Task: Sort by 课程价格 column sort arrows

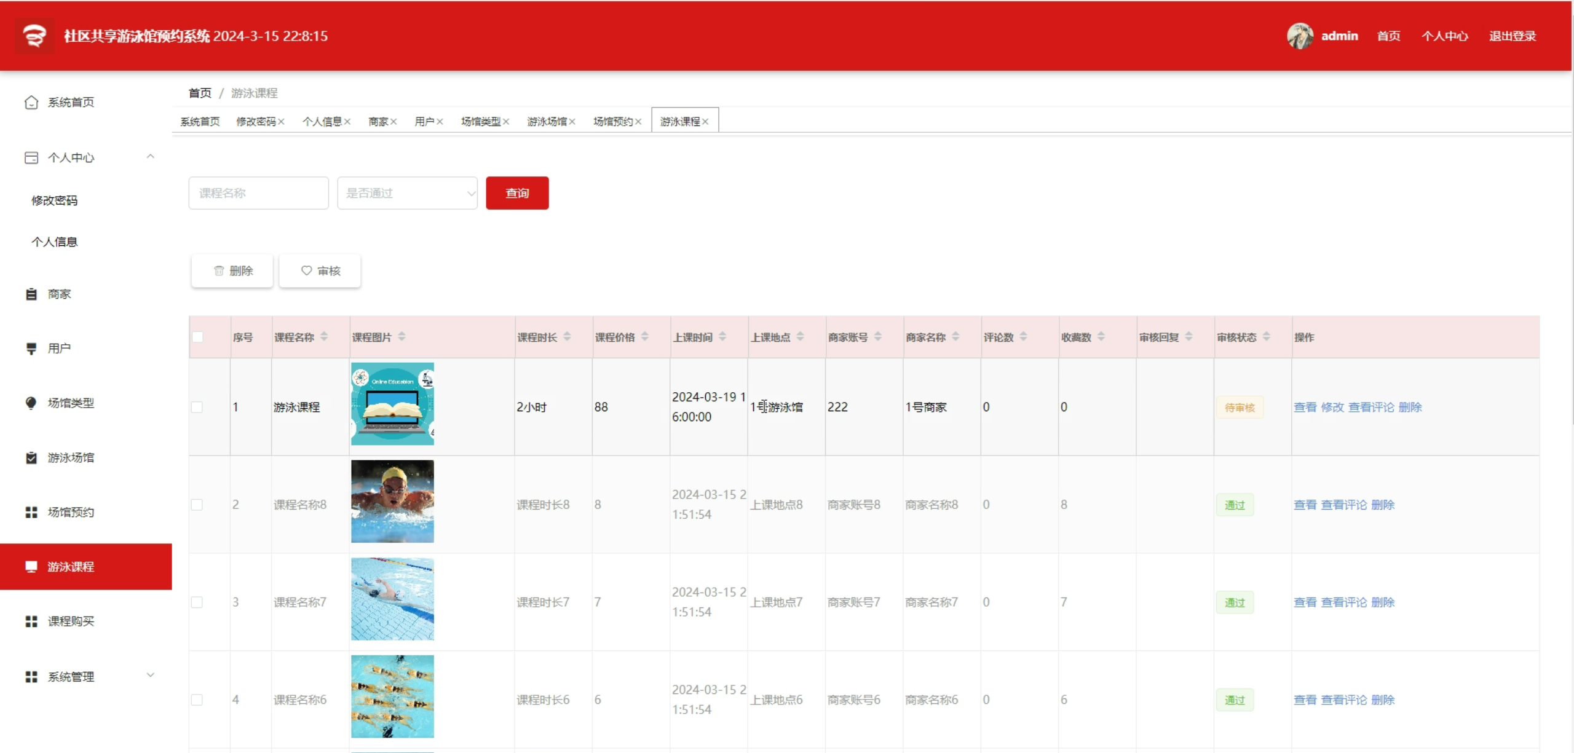Action: [645, 337]
